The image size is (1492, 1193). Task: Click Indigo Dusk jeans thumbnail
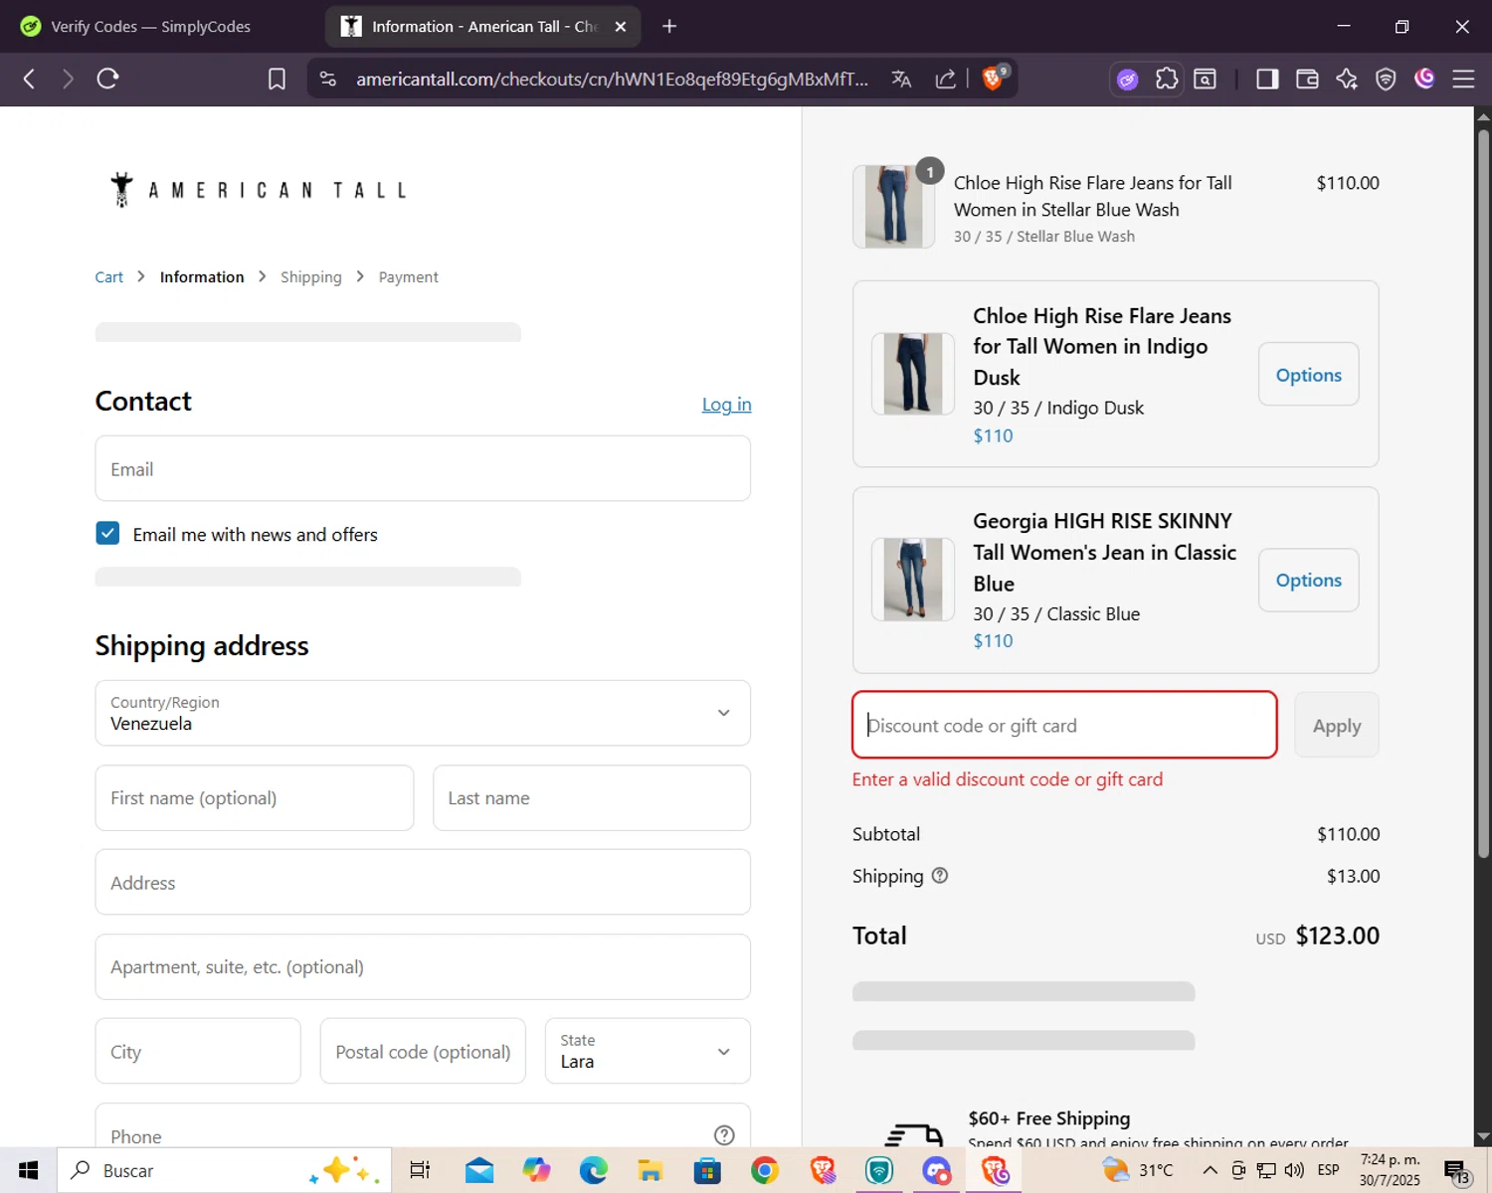[912, 374]
